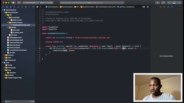Click PostModelController.swift in jump bar
Image resolution: width=184 pixels, height=103 pixels.
(106, 7)
